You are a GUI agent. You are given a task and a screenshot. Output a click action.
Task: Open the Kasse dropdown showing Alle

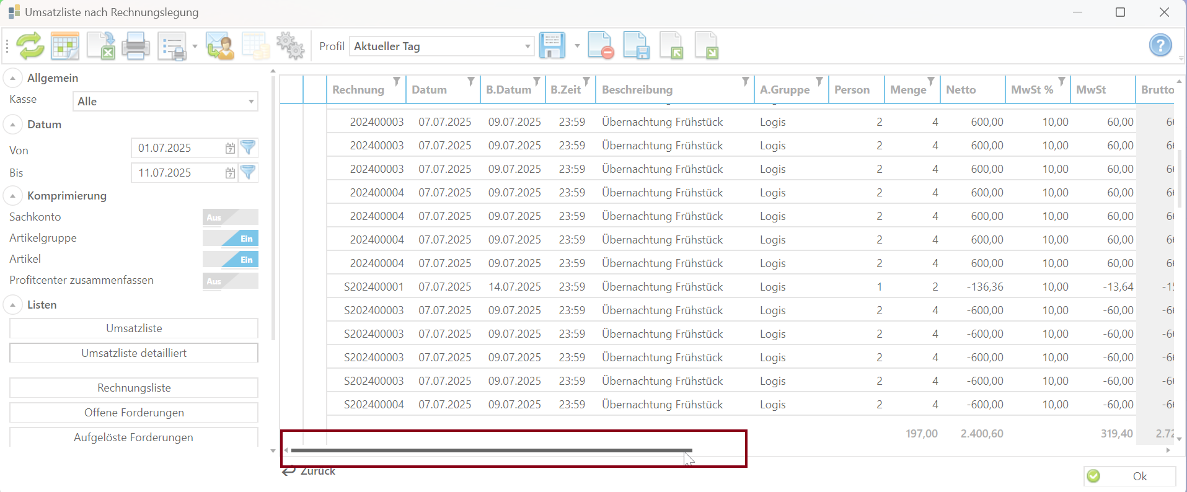tap(165, 102)
